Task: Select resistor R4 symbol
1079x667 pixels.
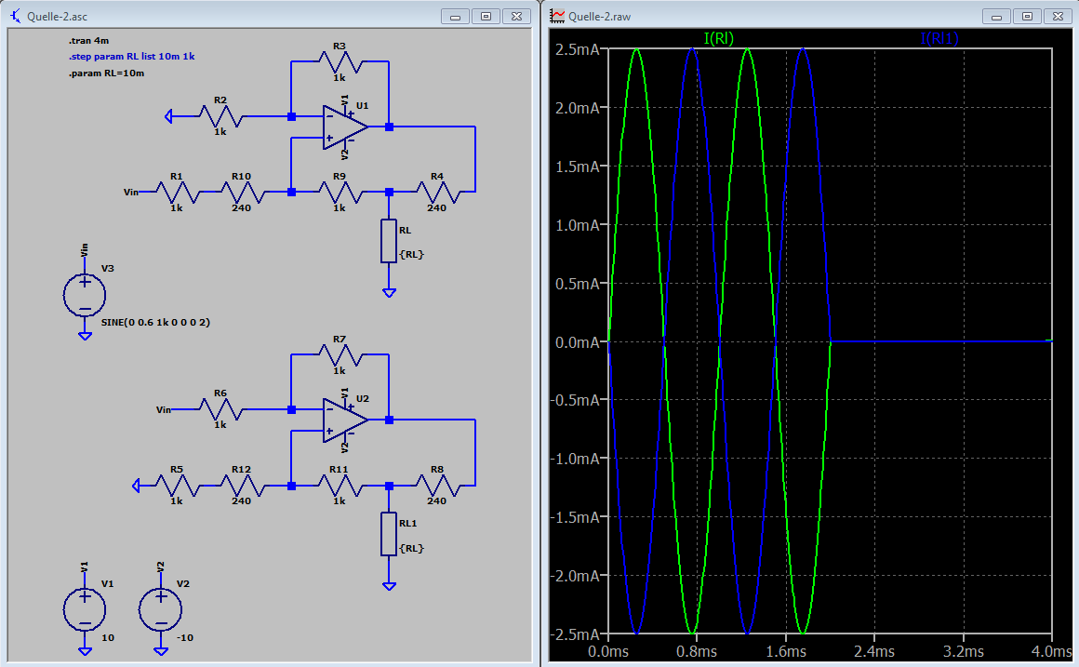Action: [438, 193]
